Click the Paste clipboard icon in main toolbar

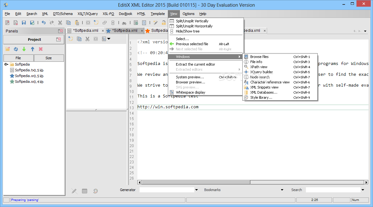coord(77,23)
